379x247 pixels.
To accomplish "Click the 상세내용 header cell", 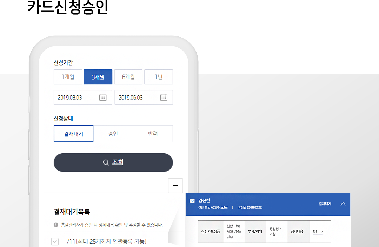I will [299, 232].
